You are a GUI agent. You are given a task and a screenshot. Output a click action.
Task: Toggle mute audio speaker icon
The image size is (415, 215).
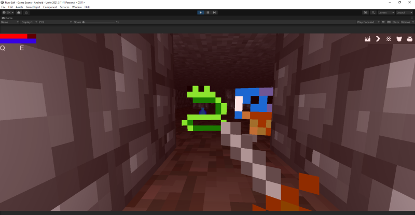[x=383, y=22]
